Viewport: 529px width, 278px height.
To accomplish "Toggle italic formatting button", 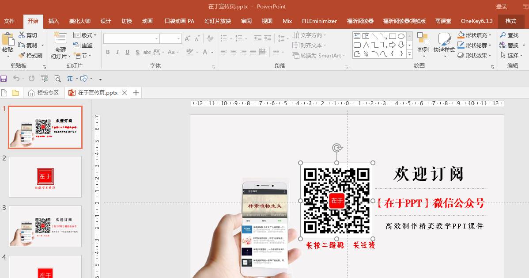I will click(x=117, y=52).
